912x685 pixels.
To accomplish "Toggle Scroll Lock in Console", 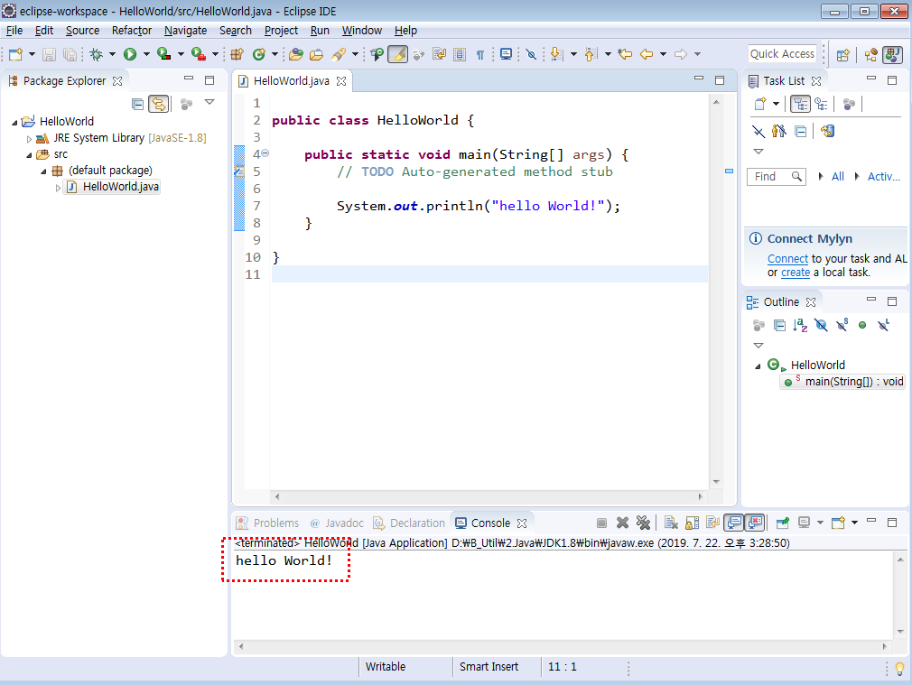I will pos(692,523).
